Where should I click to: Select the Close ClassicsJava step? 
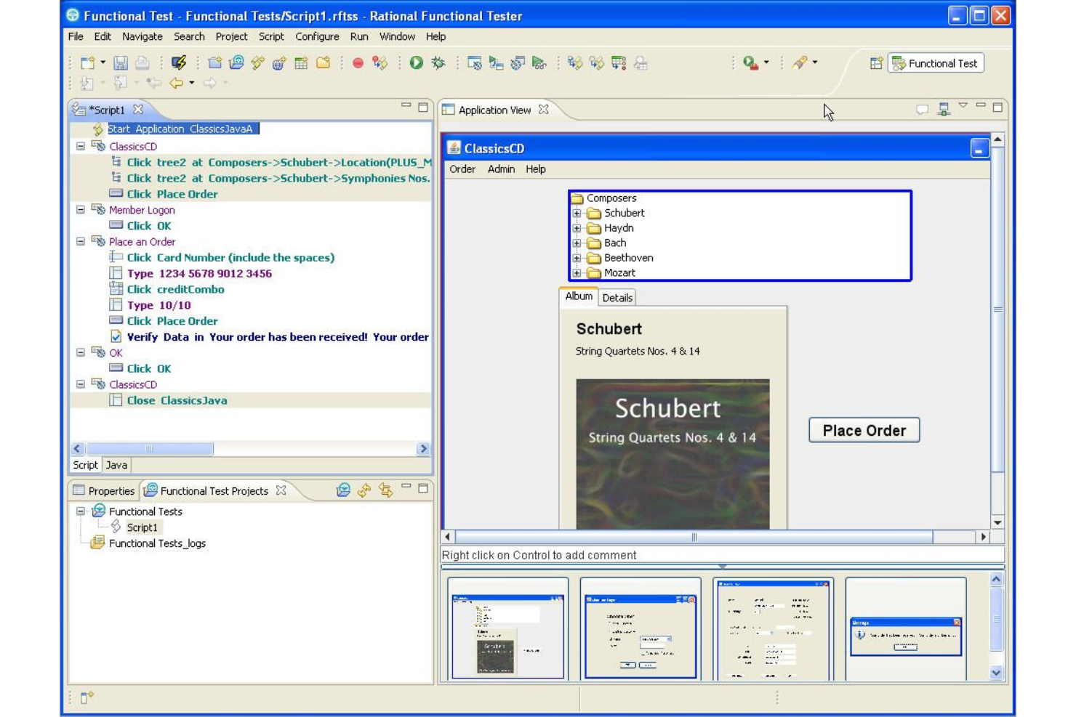(177, 400)
